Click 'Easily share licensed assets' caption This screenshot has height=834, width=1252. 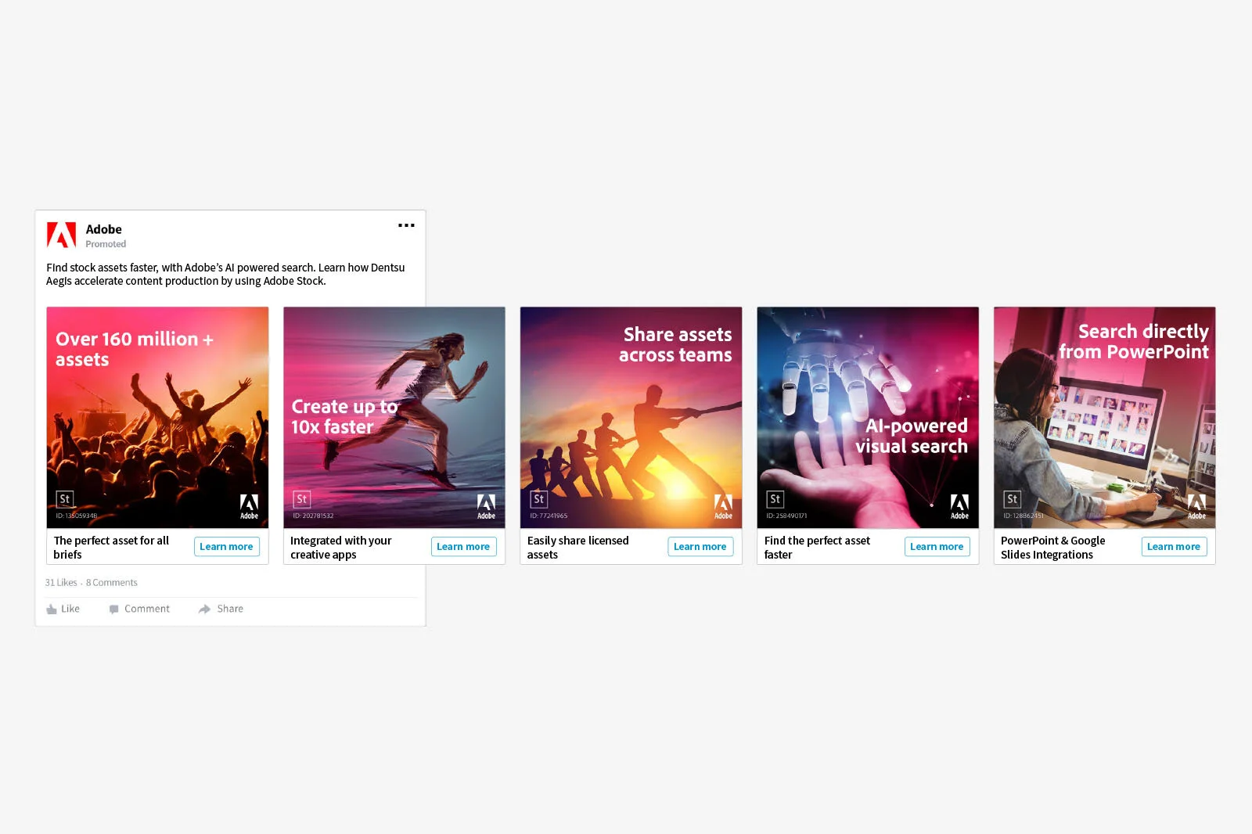point(578,548)
